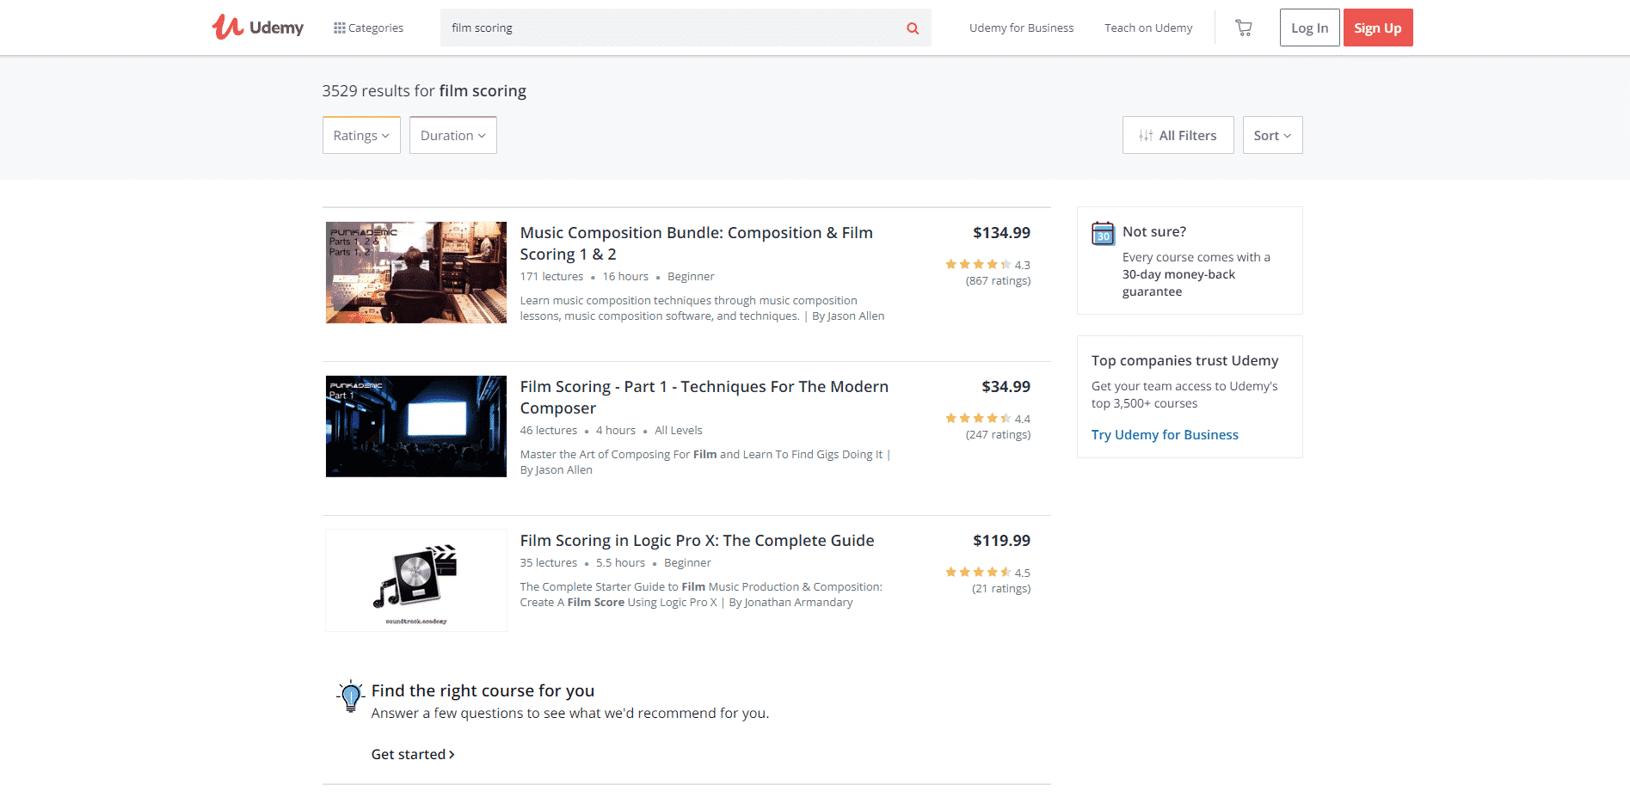Click the 30-day calendar icon
This screenshot has width=1630, height=797.
[x=1103, y=234]
